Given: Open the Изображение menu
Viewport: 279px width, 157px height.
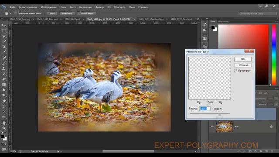Looking at the screenshot, I should [x=49, y=7].
